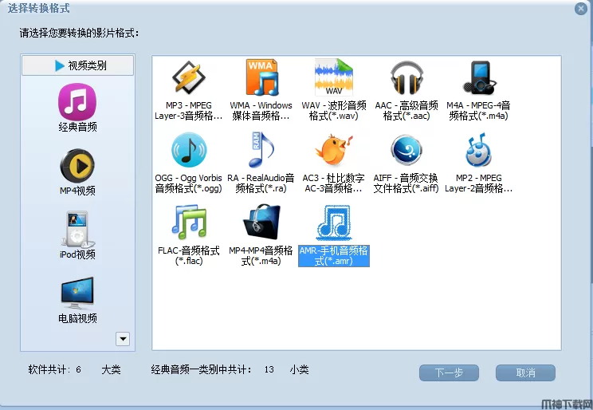The width and height of the screenshot is (593, 410).
Task: Select the OGG Vorbis format icon
Action: click(189, 150)
